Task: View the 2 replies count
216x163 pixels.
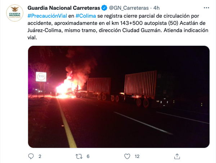Action: click(40, 157)
